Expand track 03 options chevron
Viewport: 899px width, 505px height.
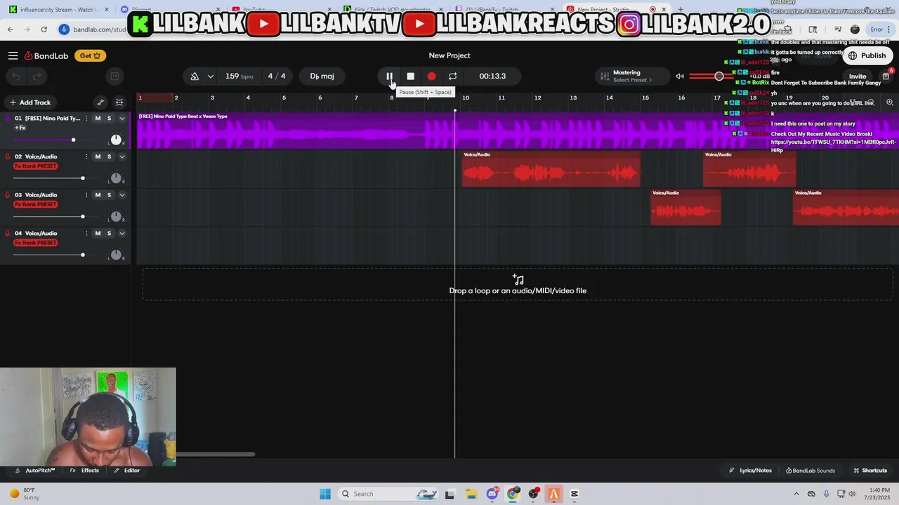(x=122, y=195)
